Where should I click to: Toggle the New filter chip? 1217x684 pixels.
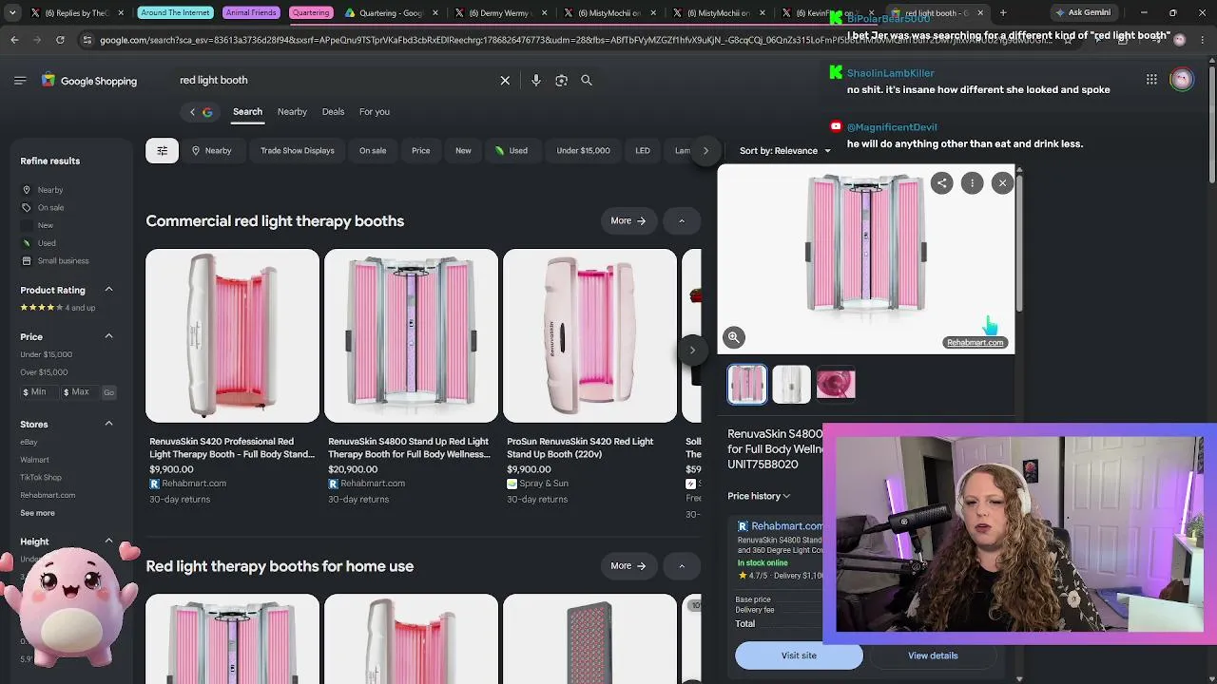click(x=463, y=150)
